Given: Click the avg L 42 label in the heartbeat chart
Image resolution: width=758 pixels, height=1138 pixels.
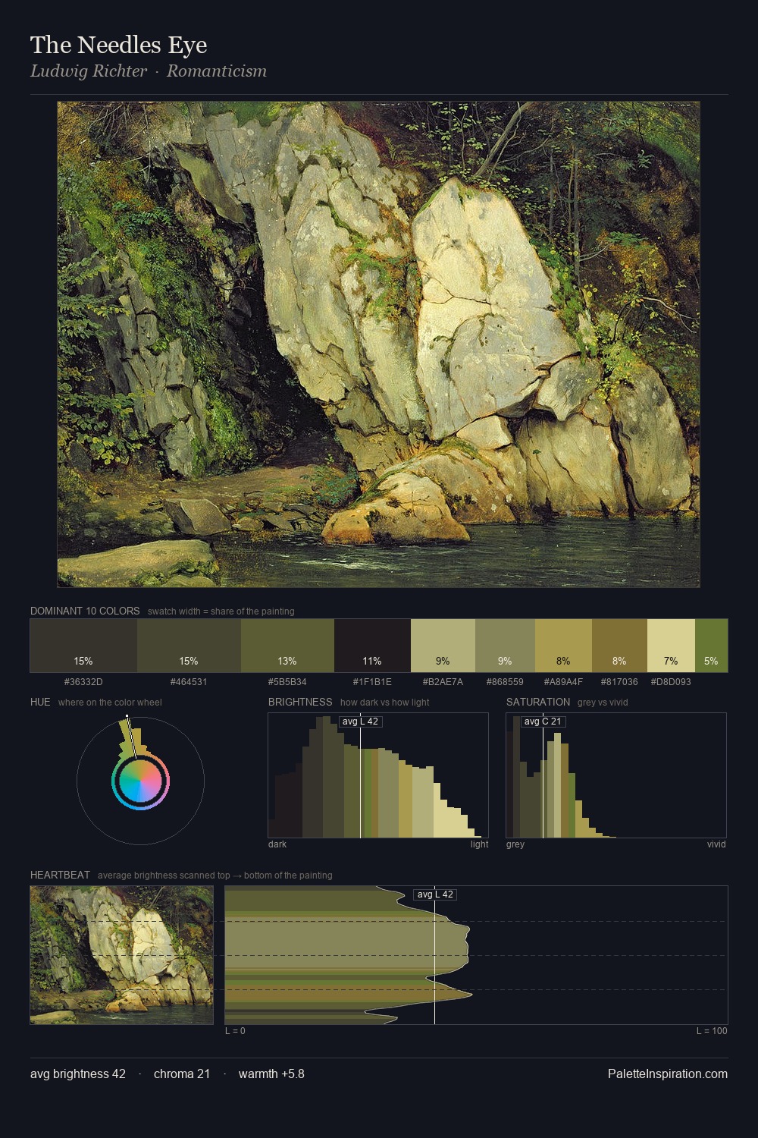Looking at the screenshot, I should [x=435, y=894].
